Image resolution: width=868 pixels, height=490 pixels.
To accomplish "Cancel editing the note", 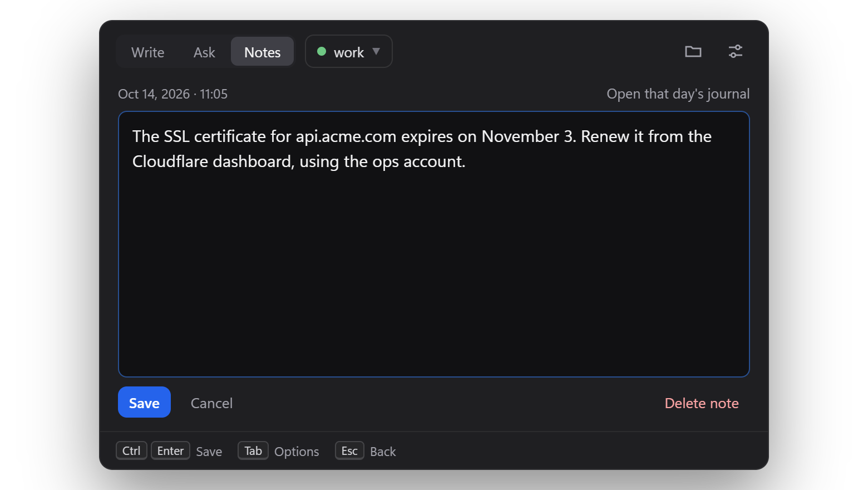I will [211, 403].
